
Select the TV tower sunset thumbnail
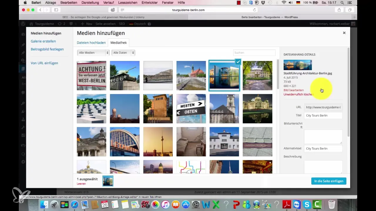[158, 142]
